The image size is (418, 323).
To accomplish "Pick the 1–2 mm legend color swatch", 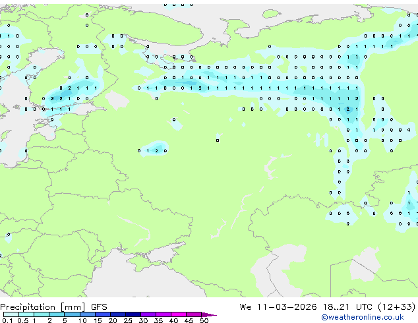I will [42, 314].
